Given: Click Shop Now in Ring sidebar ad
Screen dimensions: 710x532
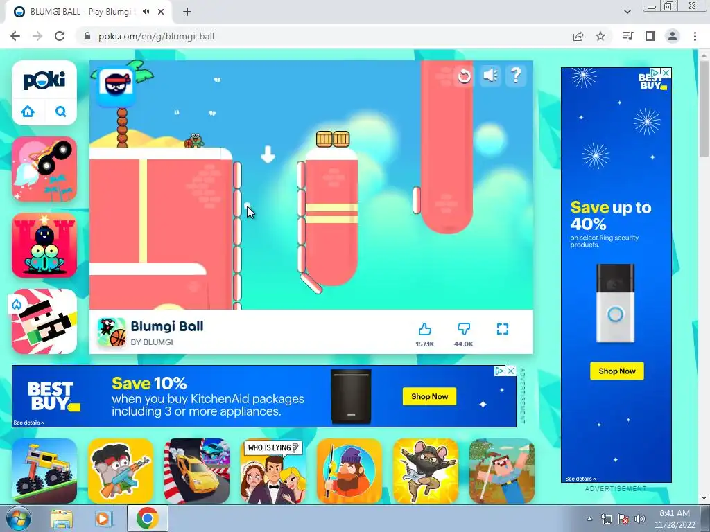Looking at the screenshot, I should [616, 371].
